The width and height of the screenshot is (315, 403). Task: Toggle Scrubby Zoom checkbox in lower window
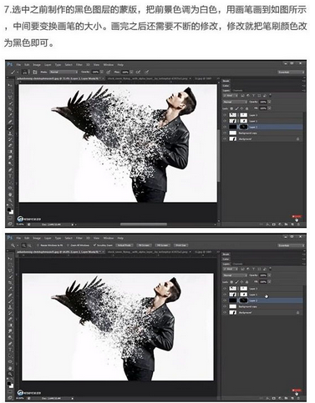94,245
